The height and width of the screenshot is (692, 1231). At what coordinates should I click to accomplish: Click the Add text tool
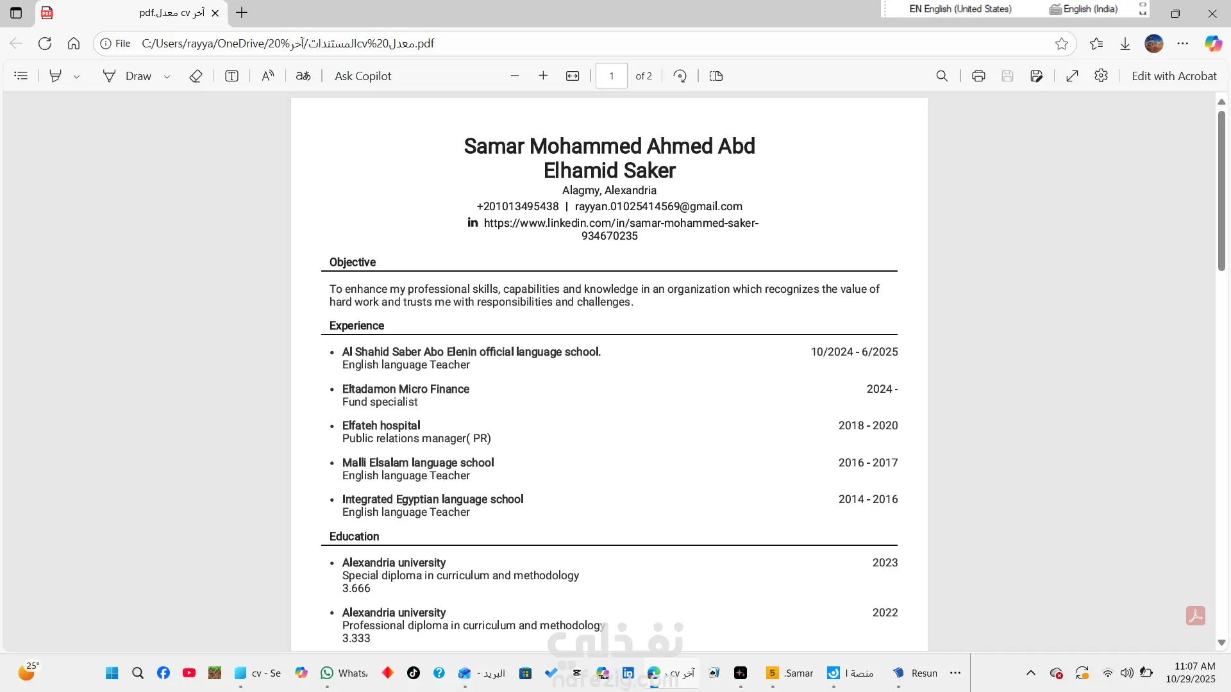(x=231, y=76)
